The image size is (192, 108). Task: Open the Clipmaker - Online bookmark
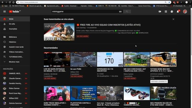pos(86,6)
